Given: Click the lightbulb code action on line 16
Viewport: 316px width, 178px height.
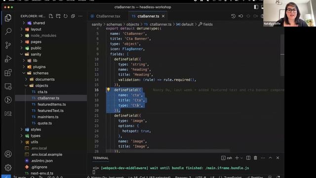Looking at the screenshot, I should [x=108, y=89].
